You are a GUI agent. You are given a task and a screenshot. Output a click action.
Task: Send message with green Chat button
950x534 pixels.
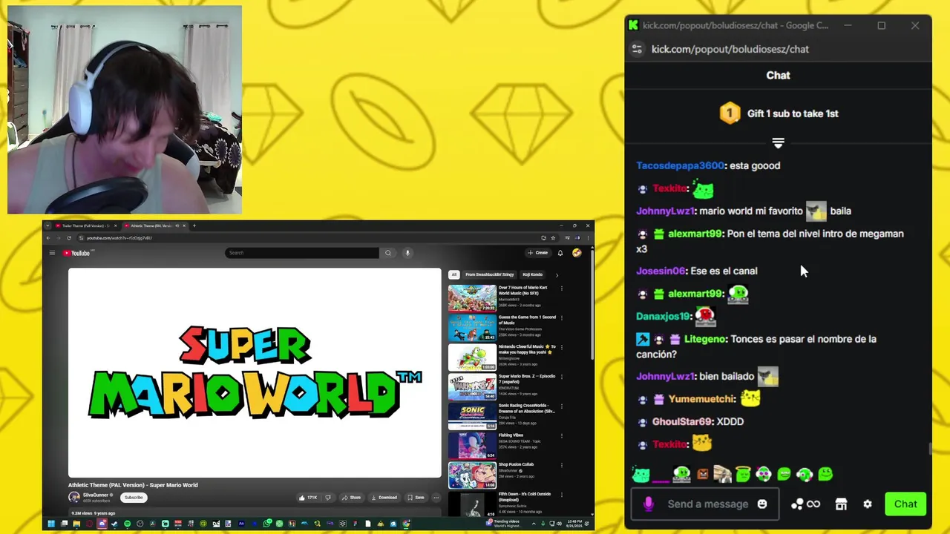tap(905, 504)
